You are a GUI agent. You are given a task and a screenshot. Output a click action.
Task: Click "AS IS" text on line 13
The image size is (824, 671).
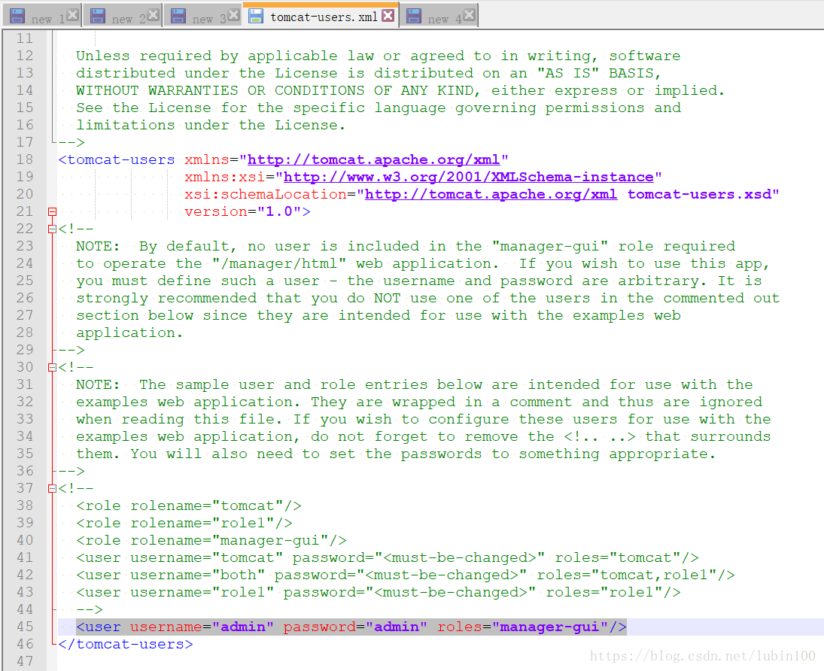(x=567, y=73)
